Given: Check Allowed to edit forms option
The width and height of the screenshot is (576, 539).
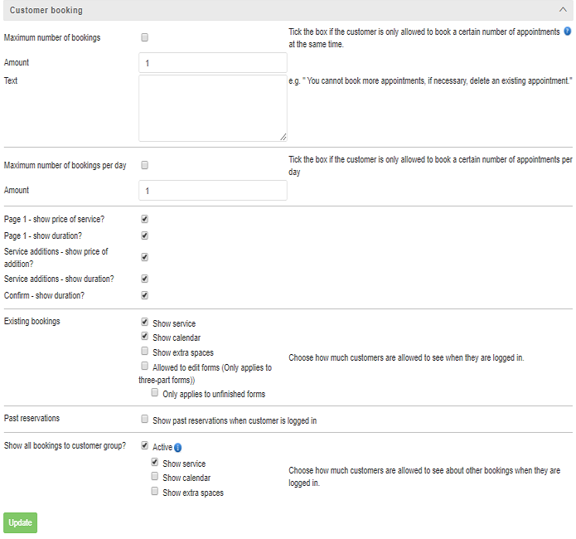Looking at the screenshot, I should [x=145, y=366].
